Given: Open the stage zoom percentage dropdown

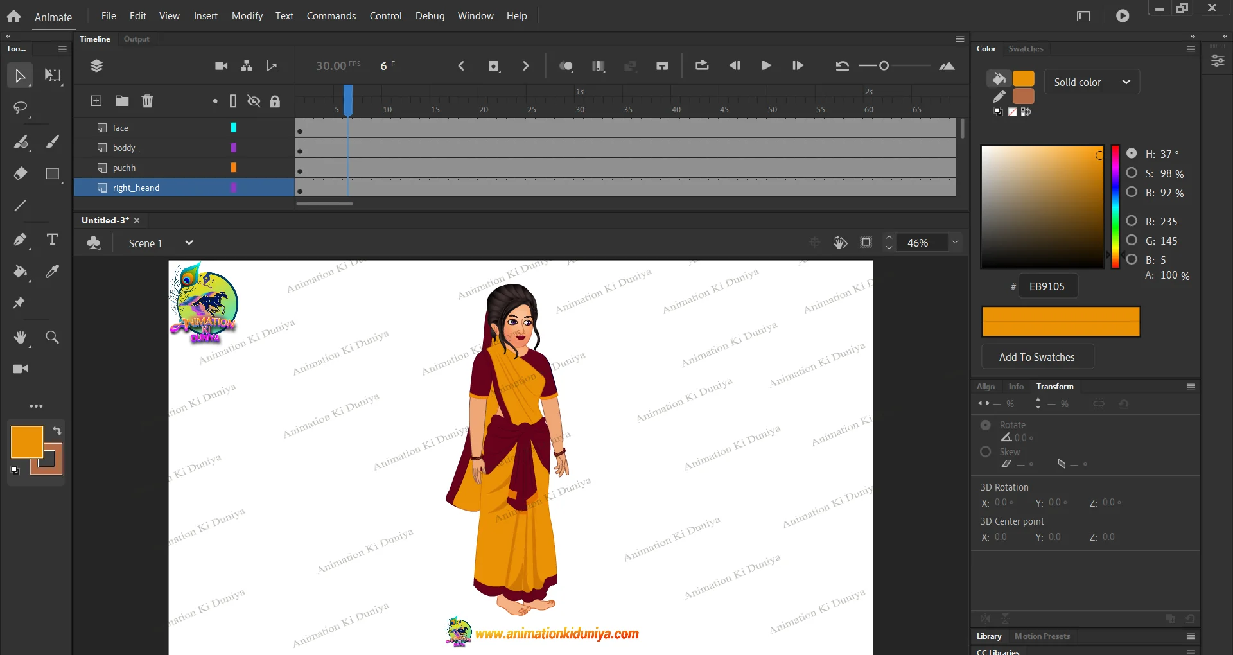Looking at the screenshot, I should pyautogui.click(x=955, y=242).
